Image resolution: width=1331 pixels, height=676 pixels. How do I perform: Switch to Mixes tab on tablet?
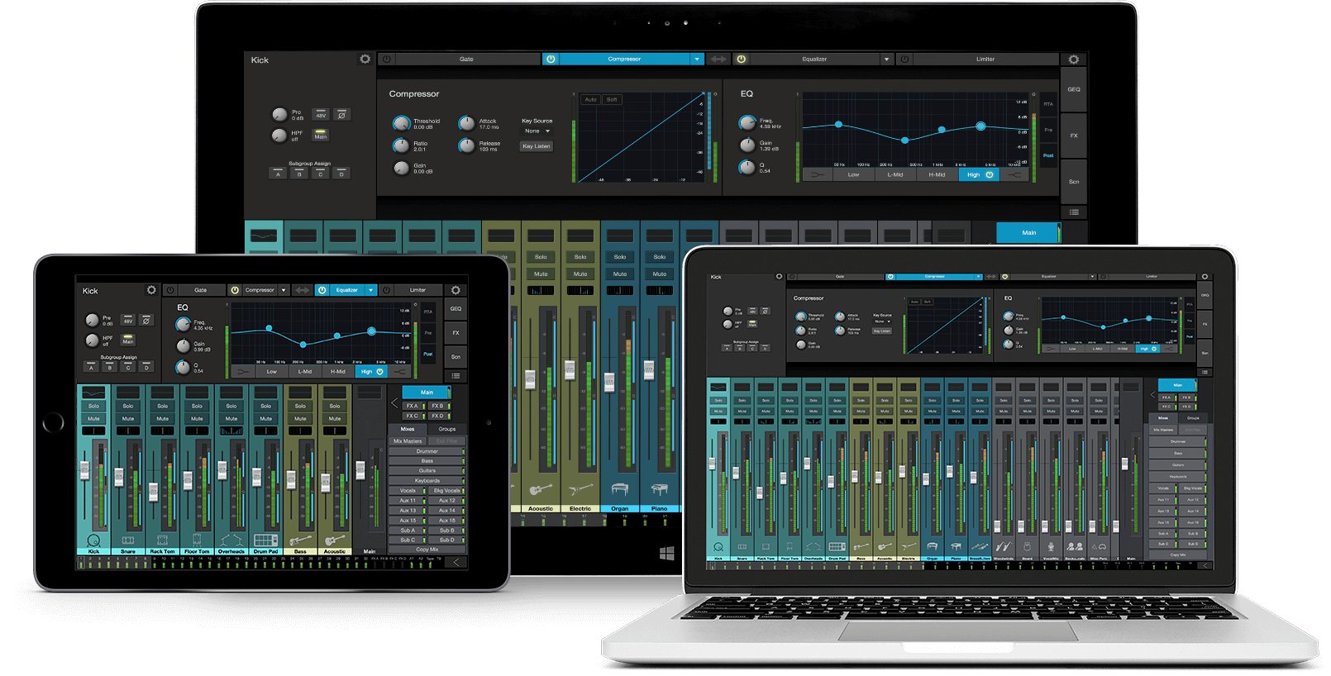408,429
